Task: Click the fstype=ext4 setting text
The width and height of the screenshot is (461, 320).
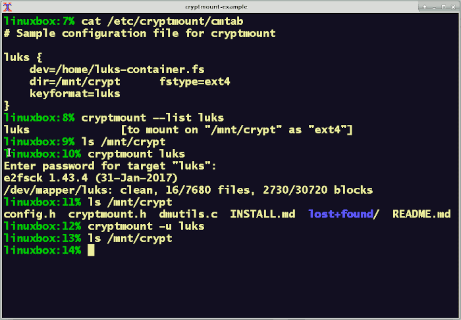Action: click(x=195, y=81)
